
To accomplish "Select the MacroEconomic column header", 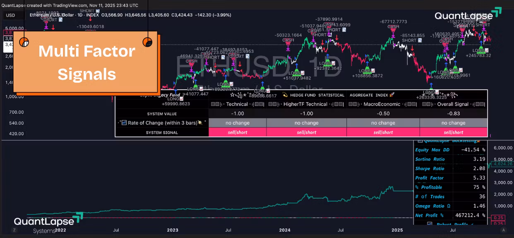I will pyautogui.click(x=383, y=104).
